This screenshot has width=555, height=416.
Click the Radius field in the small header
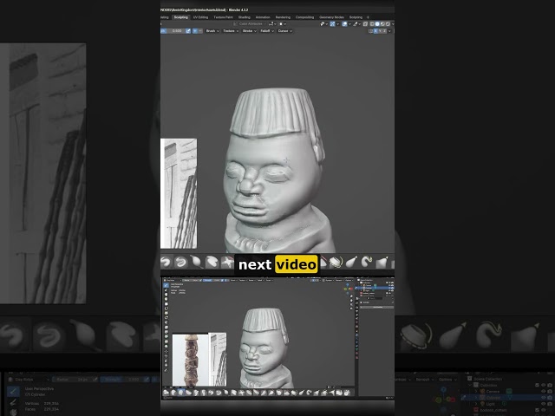click(x=191, y=281)
